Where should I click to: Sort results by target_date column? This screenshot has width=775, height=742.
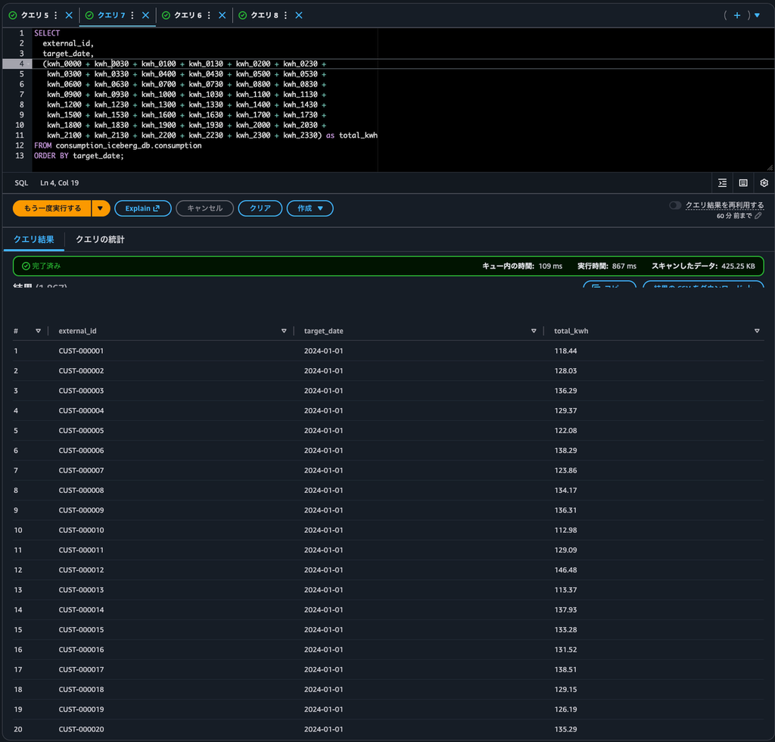point(534,331)
